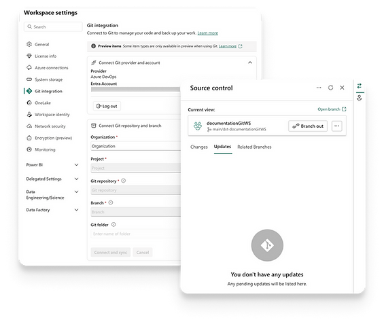Click the Encryption lock icon

point(29,138)
